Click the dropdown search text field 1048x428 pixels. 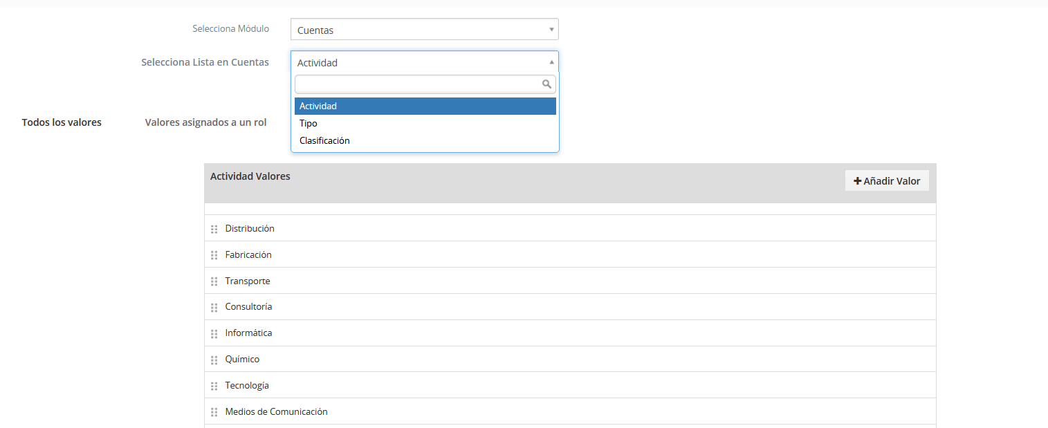click(x=425, y=84)
